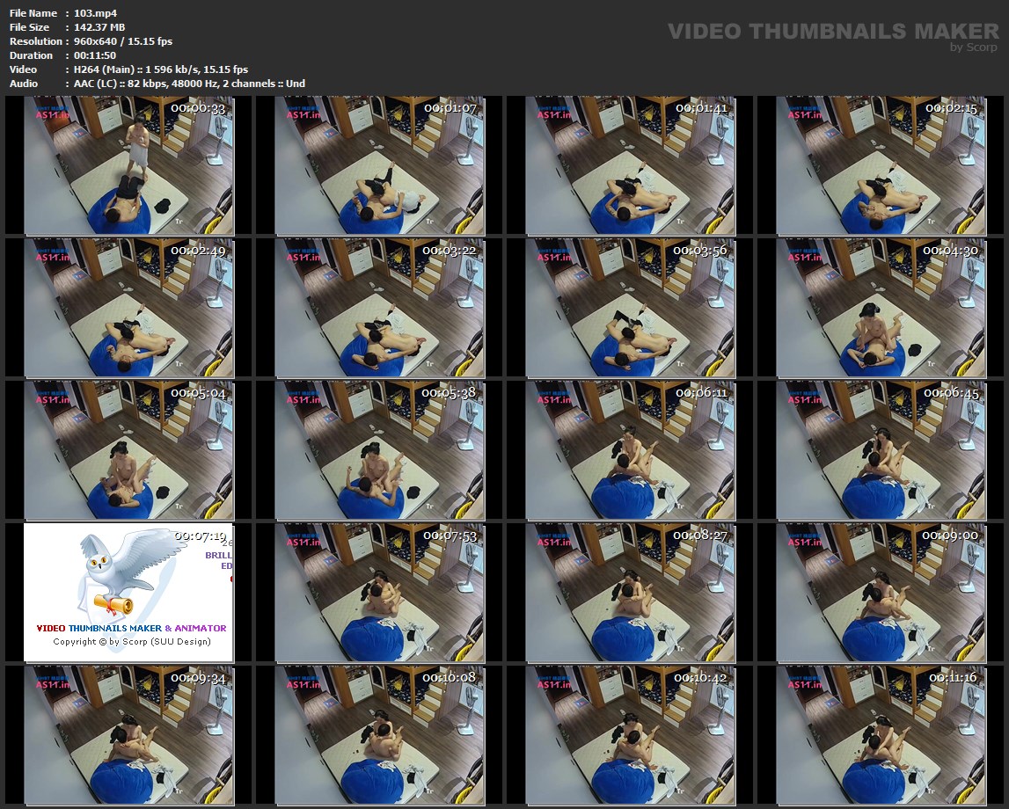Select the frame at timestamp 00:09:34
The height and width of the screenshot is (809, 1009).
point(128,734)
